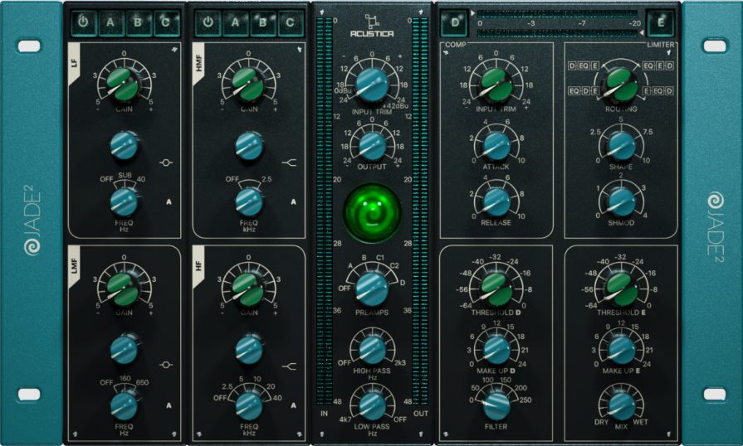Viewport: 743px width, 446px height.
Task: Click the LOW PASS Hz knob
Action: (x=372, y=406)
